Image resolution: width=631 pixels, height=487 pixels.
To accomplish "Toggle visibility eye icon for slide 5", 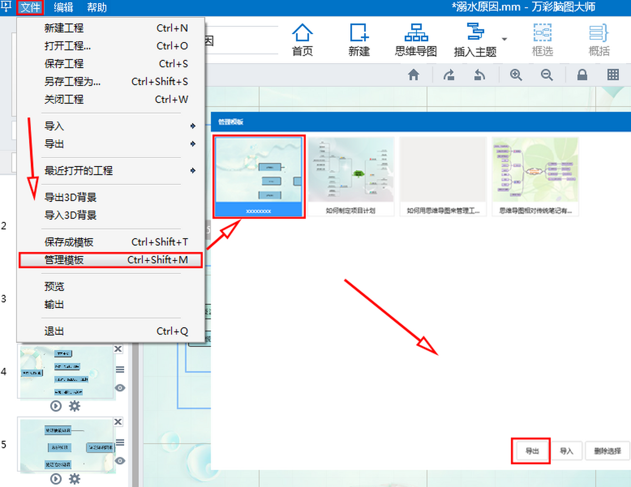I will [x=120, y=461].
